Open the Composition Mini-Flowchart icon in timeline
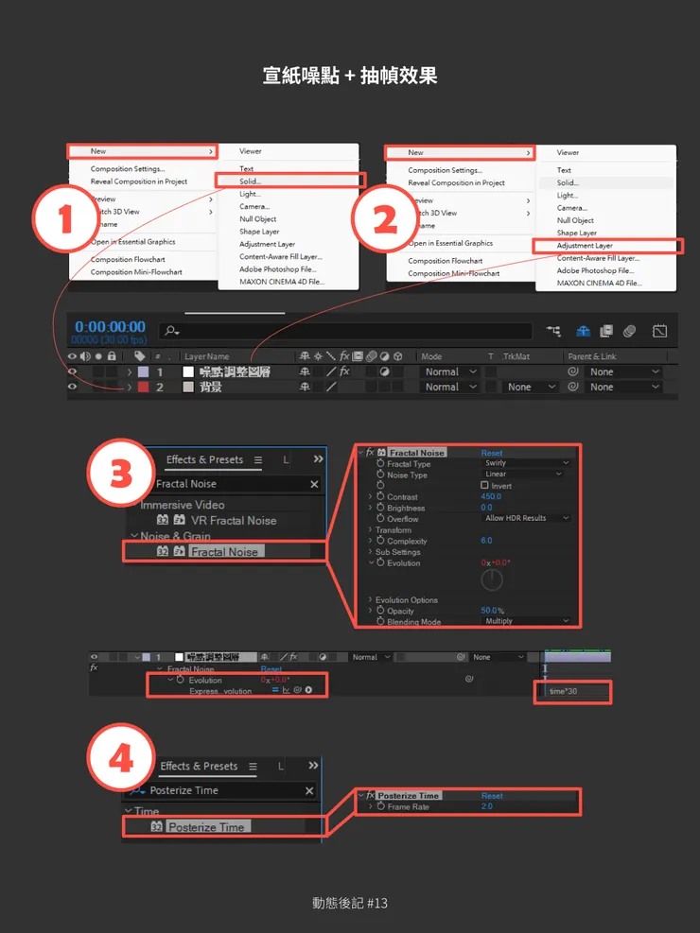 (553, 331)
